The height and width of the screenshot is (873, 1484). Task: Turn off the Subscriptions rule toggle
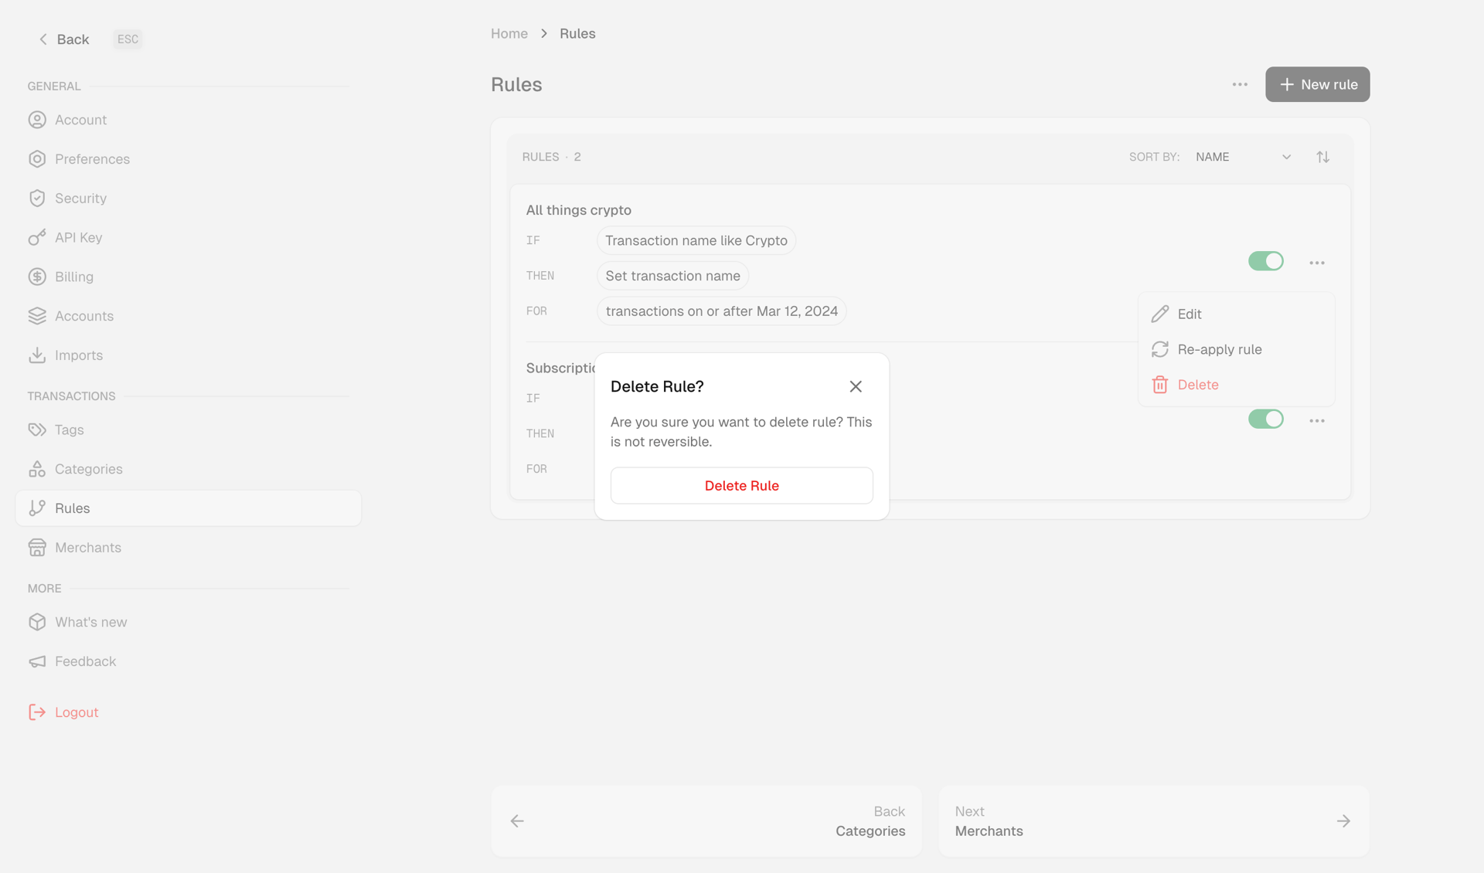tap(1265, 419)
